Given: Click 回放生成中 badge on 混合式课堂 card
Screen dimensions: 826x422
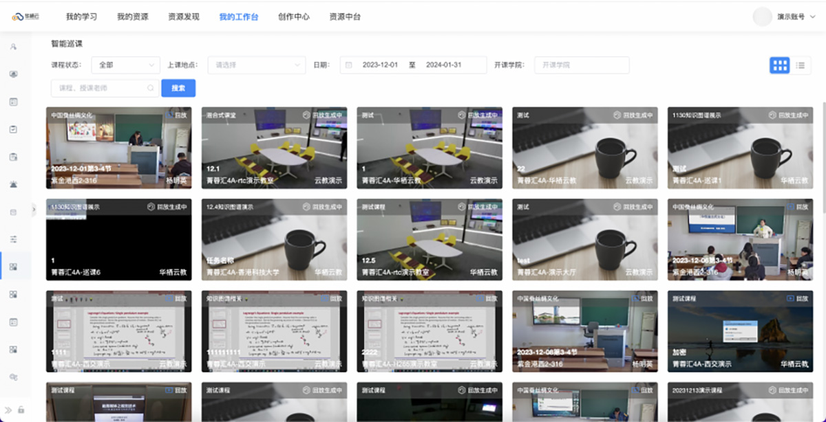Looking at the screenshot, I should (324, 115).
